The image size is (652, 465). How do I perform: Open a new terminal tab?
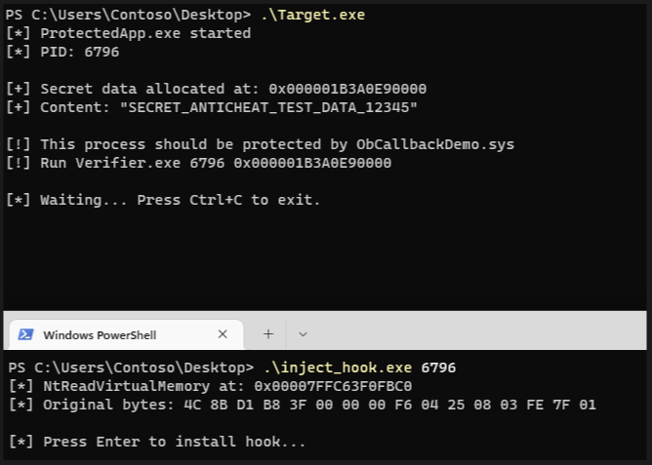[x=268, y=334]
